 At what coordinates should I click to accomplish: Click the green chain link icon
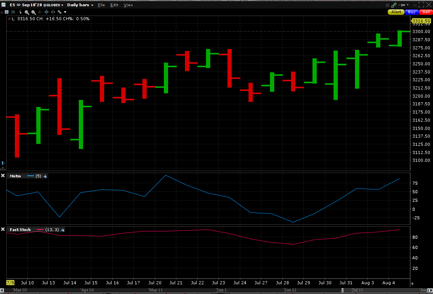point(394,5)
